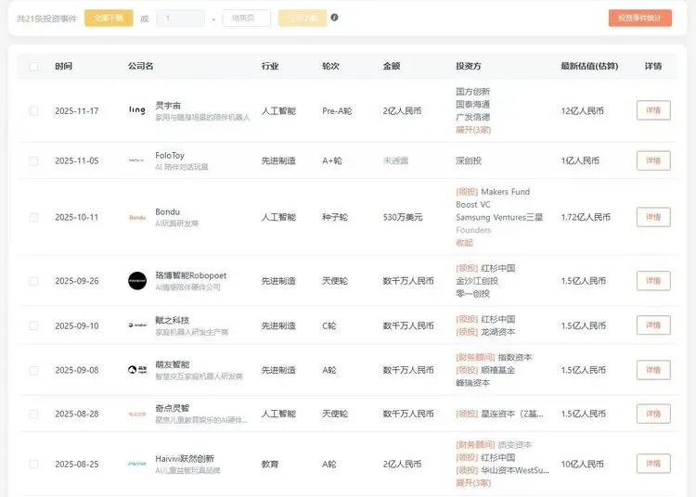Click investor 金沙江创投
The width and height of the screenshot is (696, 497).
[x=477, y=281]
